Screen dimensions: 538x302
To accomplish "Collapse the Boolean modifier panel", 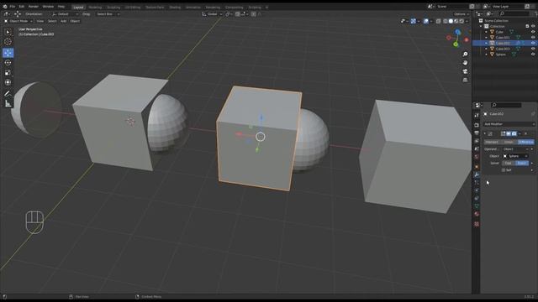I will coord(485,133).
